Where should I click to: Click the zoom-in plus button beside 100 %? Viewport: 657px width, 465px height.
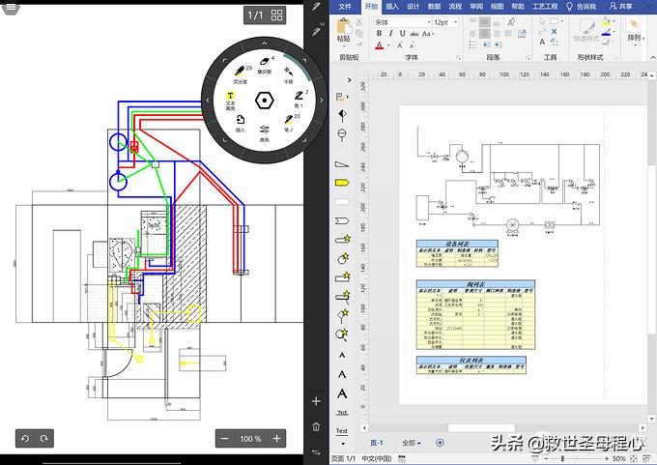[x=277, y=438]
